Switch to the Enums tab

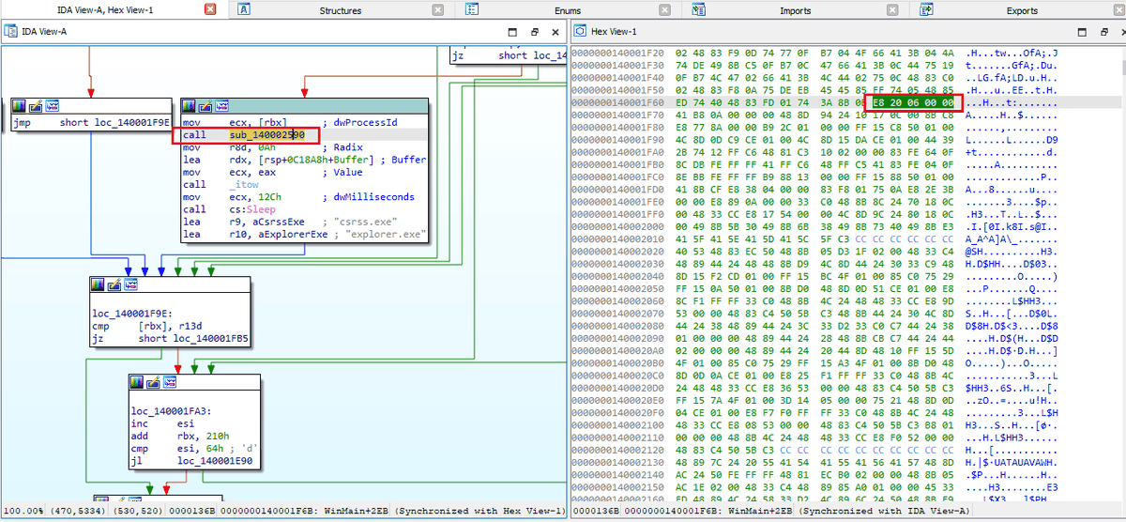click(x=568, y=11)
